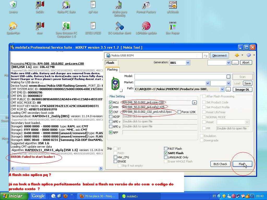Activate the mobileEx taskbar button
Screen dimensions: 267x200
pos(140,196)
